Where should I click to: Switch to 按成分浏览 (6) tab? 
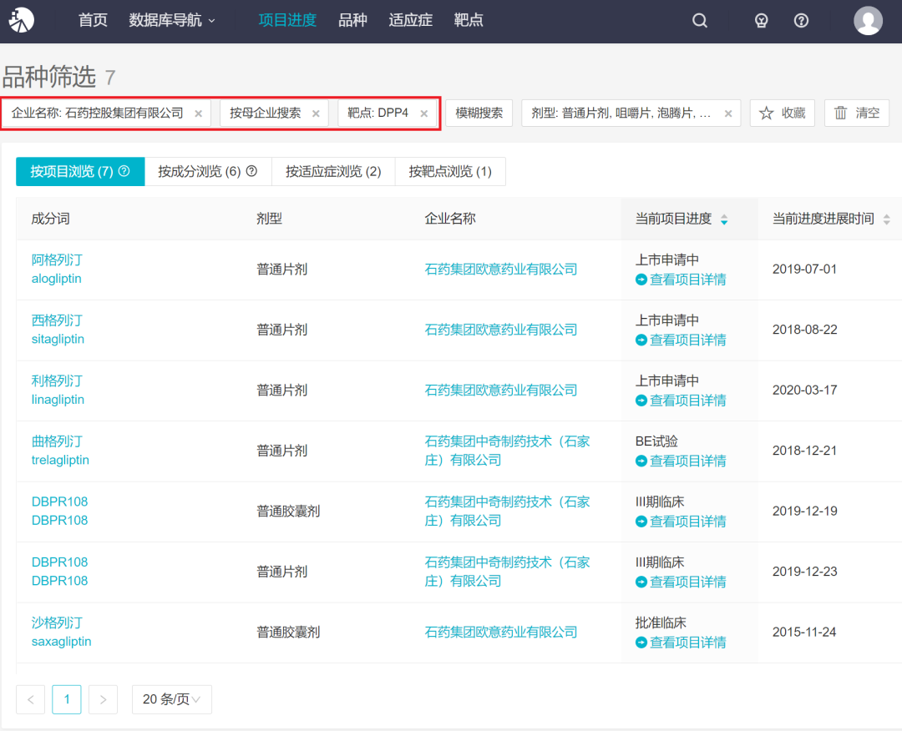[208, 171]
